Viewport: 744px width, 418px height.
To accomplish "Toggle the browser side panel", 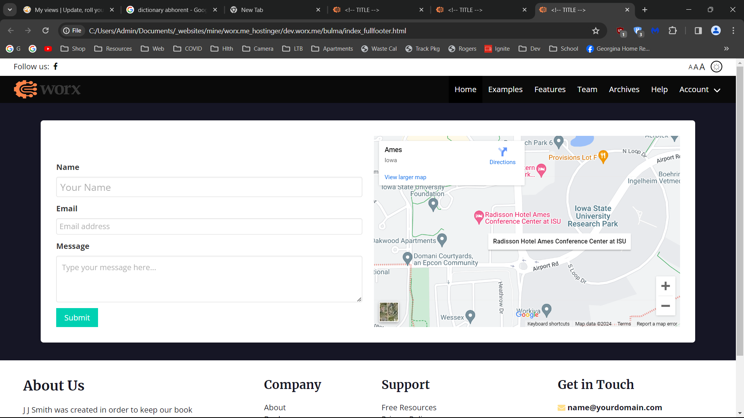I will click(x=698, y=31).
